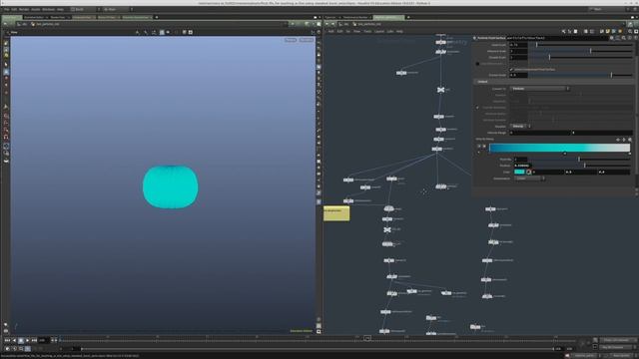Viewport: 639px width, 359px height.
Task: Click the parameter pane info icon
Action: [x=630, y=38]
